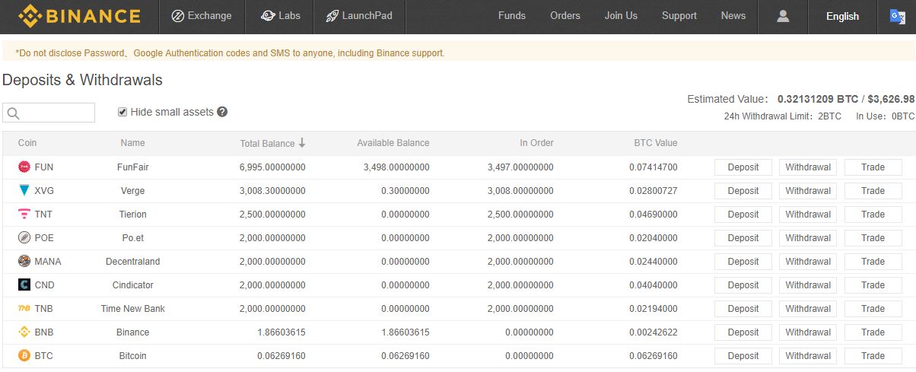Sort by Total Balance column arrow
Image resolution: width=916 pixels, height=372 pixels.
302,143
